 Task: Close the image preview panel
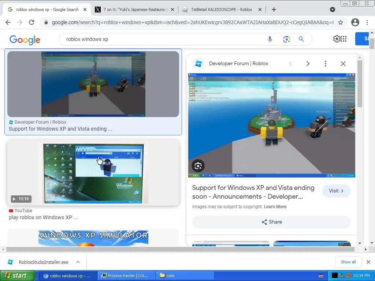coord(343,64)
